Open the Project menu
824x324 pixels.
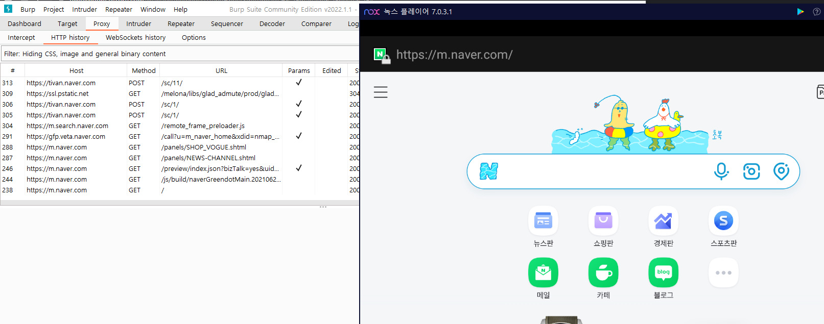pos(54,9)
